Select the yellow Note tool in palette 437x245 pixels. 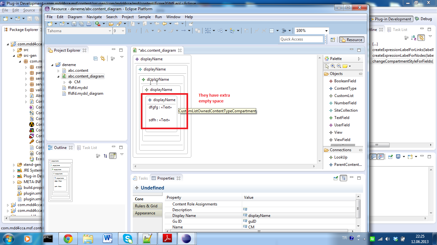345,66
